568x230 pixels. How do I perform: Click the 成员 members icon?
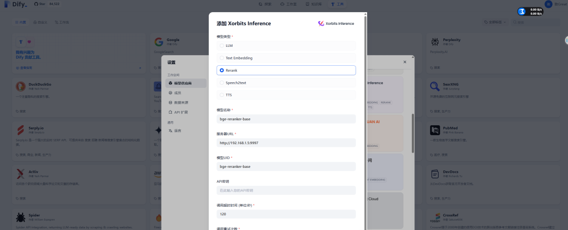point(170,93)
